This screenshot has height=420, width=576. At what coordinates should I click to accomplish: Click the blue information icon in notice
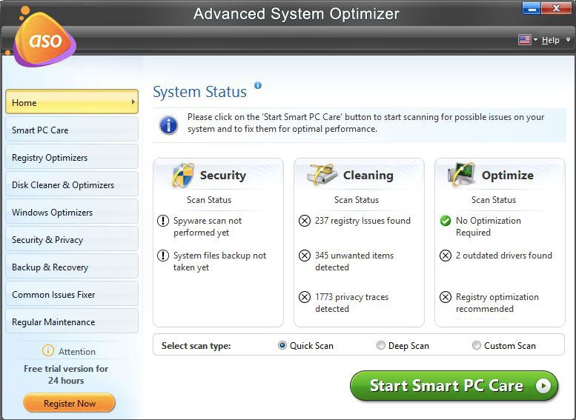[x=168, y=125]
